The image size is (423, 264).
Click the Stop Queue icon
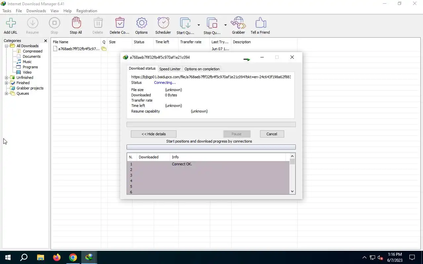[x=212, y=23]
